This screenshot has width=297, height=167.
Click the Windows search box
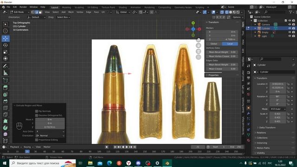coord(42,163)
